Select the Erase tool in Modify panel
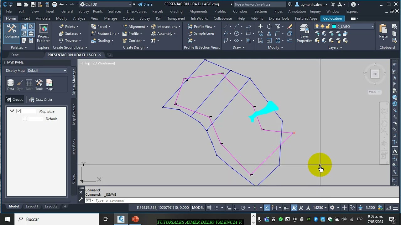Image resolution: width=401 pixels, height=225 pixels. tap(290, 27)
